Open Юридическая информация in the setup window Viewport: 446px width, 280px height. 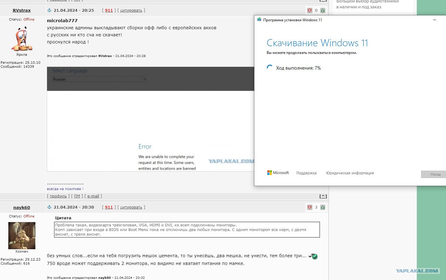tap(350, 173)
